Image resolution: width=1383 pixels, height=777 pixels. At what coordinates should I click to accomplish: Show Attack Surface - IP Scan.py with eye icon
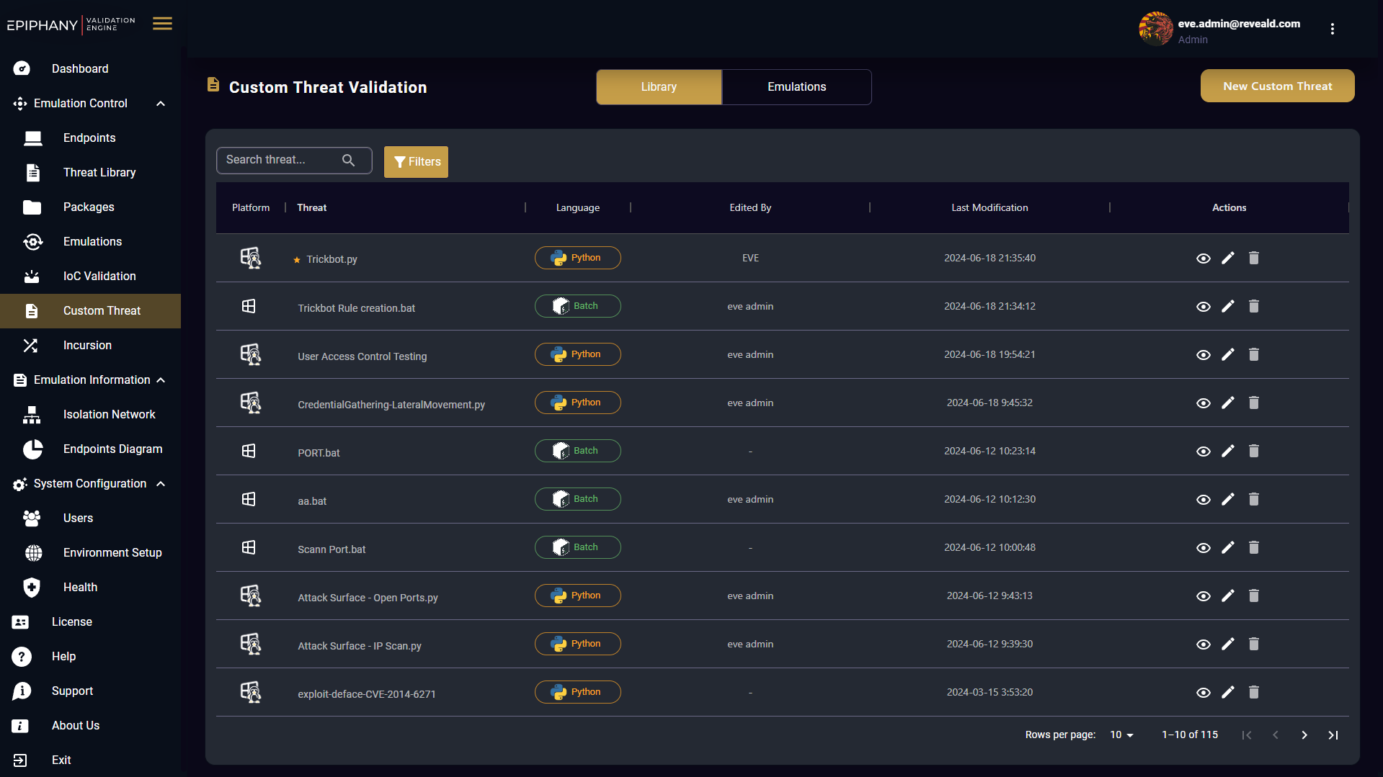[1203, 644]
